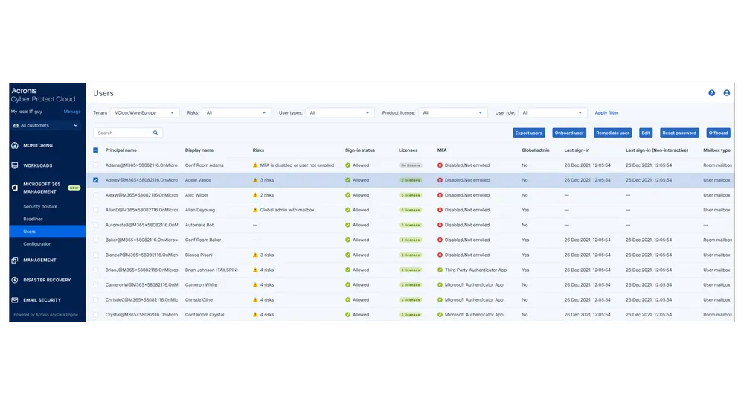Open Monitoring section in sidebar
The width and height of the screenshot is (744, 405).
[x=37, y=145]
